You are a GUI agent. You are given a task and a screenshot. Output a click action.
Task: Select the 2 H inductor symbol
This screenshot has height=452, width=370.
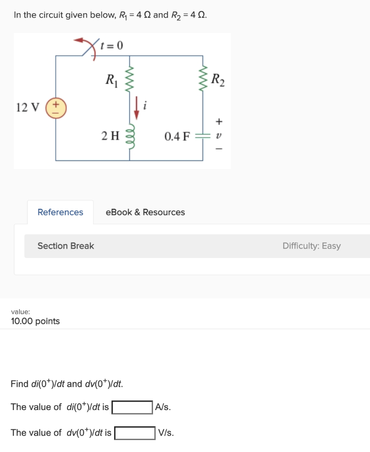130,137
